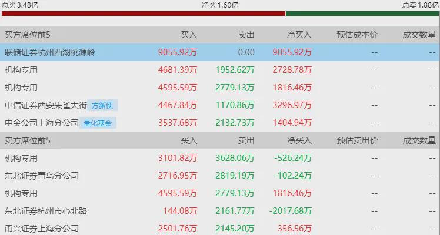Click the 3101.82万 buy amount
Screen dimensions: 440x235
(177, 158)
